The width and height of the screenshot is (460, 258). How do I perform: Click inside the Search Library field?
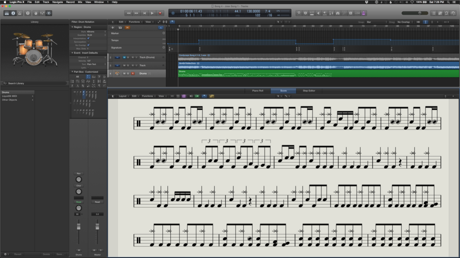click(x=34, y=83)
